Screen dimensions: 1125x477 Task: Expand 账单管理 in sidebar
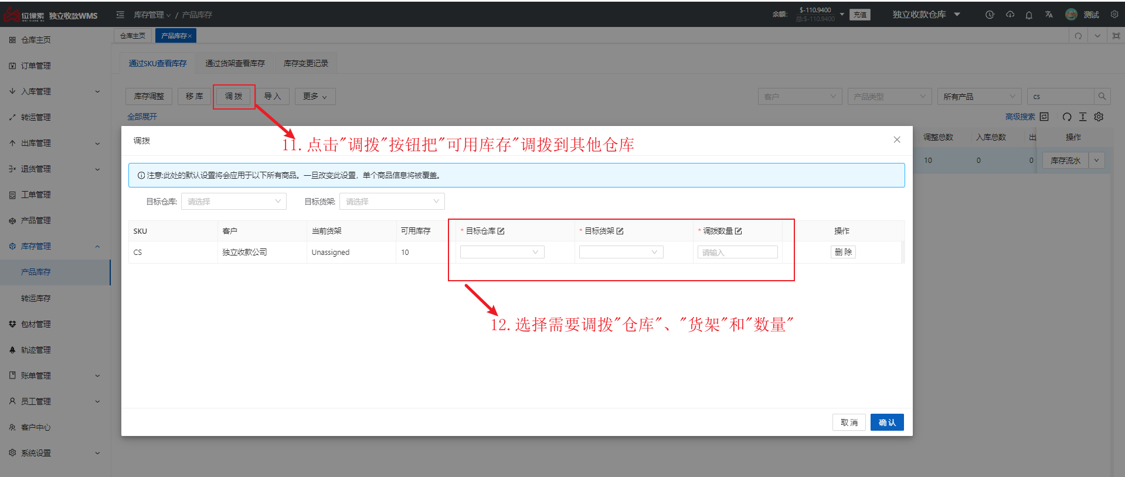click(55, 376)
